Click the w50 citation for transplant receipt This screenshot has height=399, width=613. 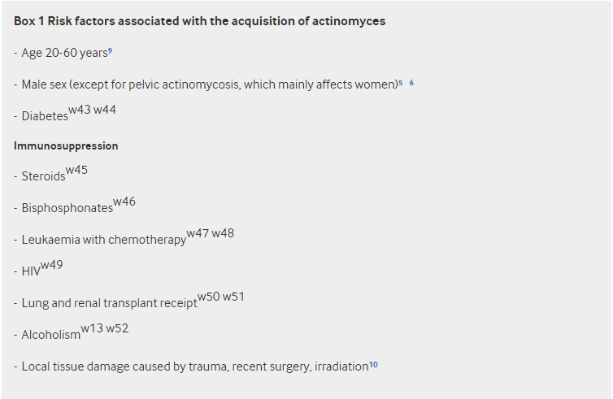click(x=208, y=297)
